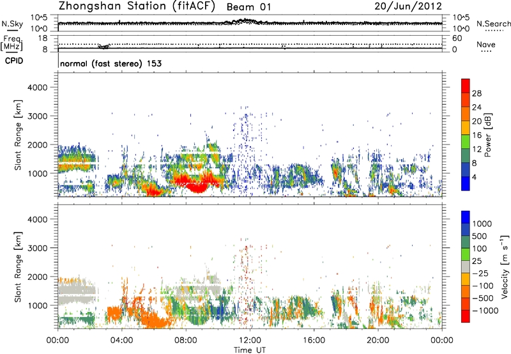Click the "4000" tick on the velocity panel axis
This screenshot has width=511, height=354.
[37, 219]
